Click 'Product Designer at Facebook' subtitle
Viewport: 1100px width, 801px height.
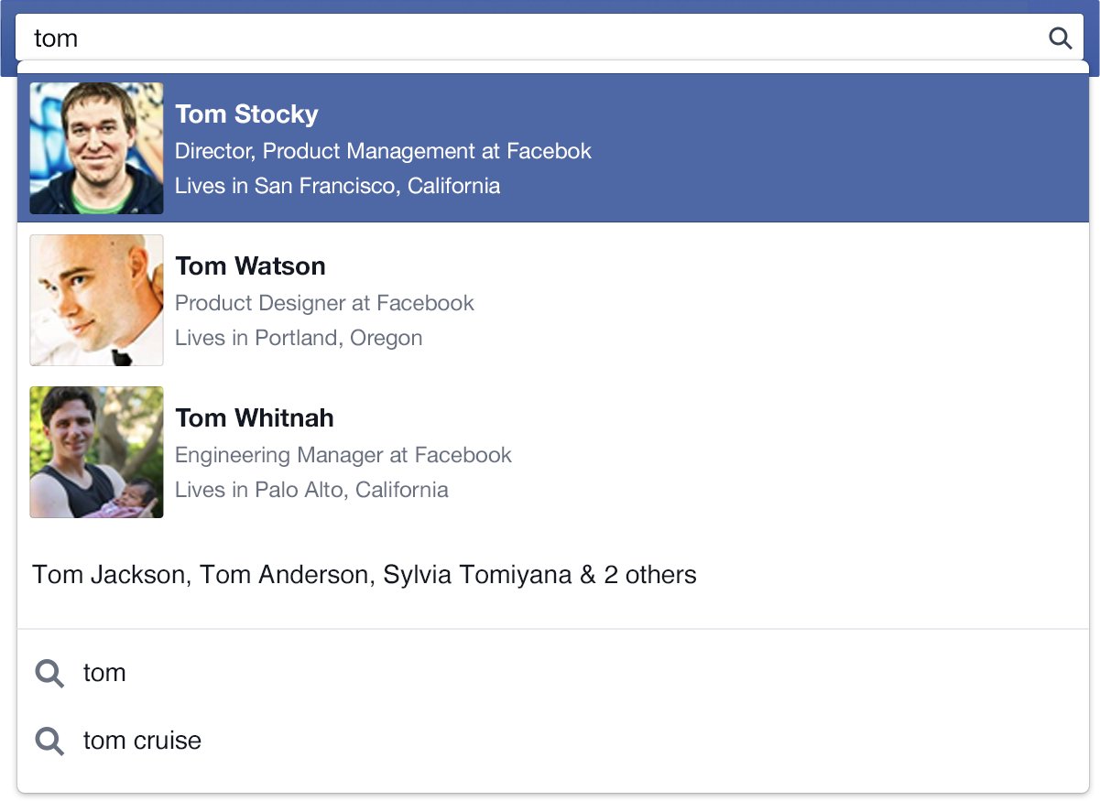(x=324, y=303)
